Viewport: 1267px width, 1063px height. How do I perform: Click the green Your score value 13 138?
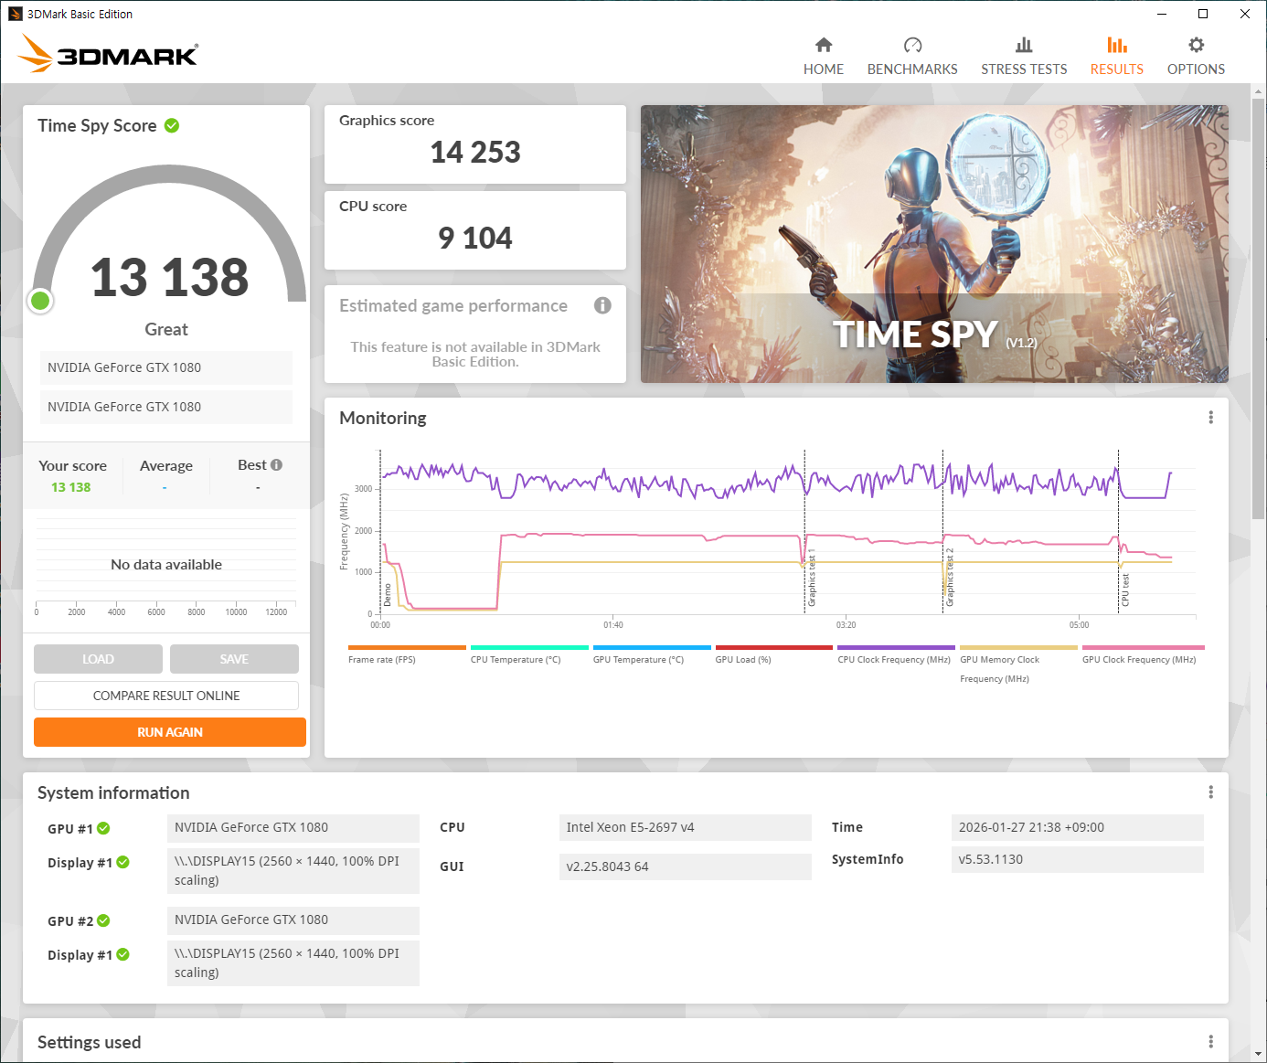point(71,487)
